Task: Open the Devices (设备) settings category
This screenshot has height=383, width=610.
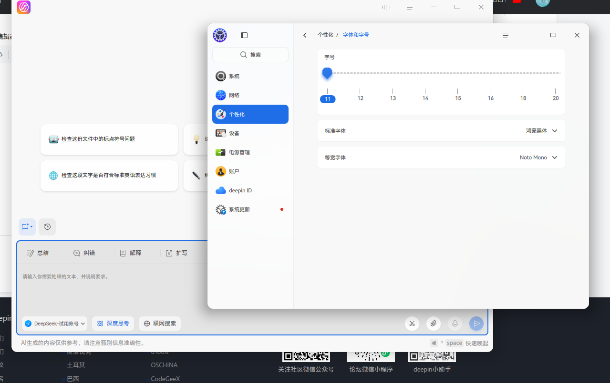Action: 250,133
